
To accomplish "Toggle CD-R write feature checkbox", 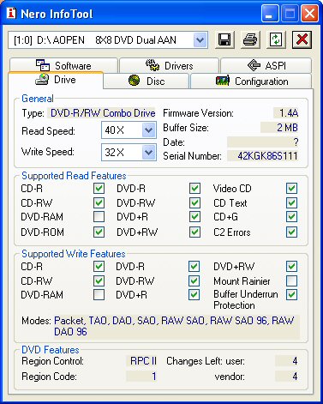I will click(99, 267).
